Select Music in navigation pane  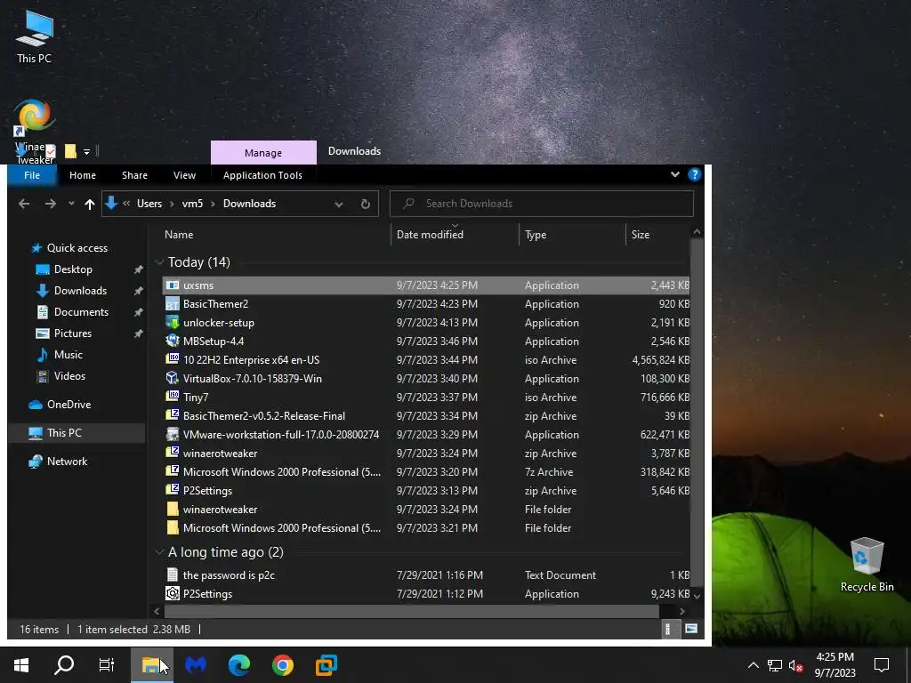pos(69,355)
